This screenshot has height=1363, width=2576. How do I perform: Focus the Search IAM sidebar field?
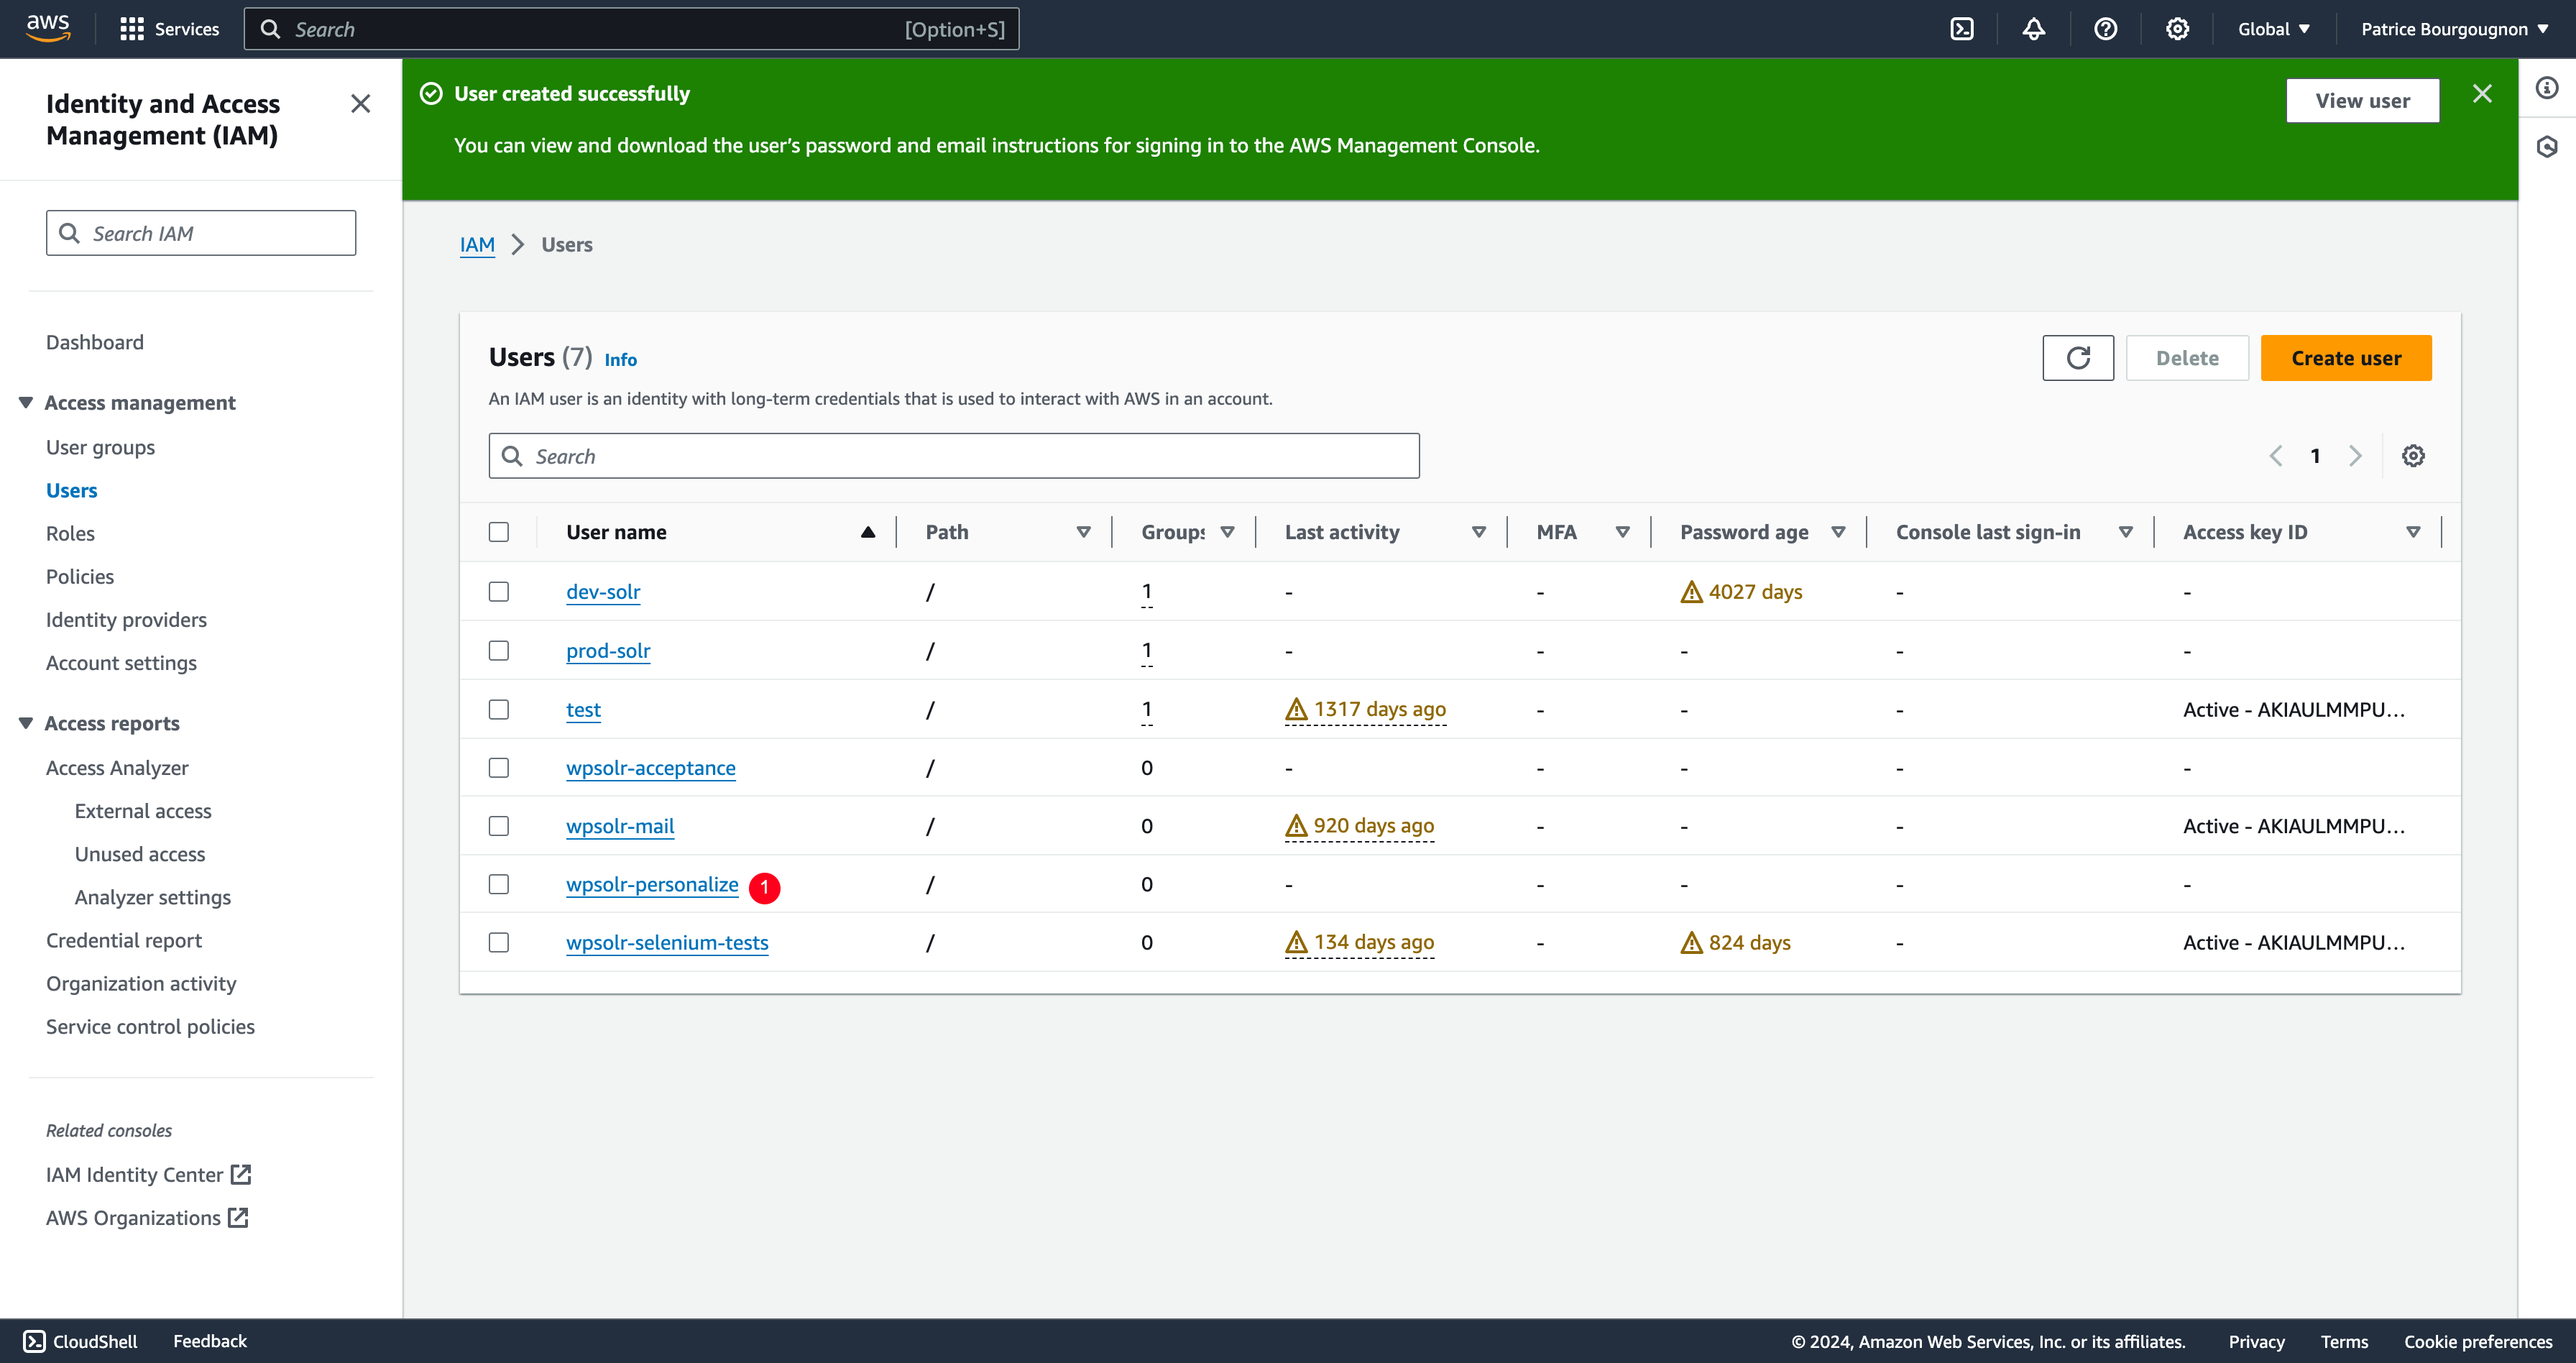[201, 233]
